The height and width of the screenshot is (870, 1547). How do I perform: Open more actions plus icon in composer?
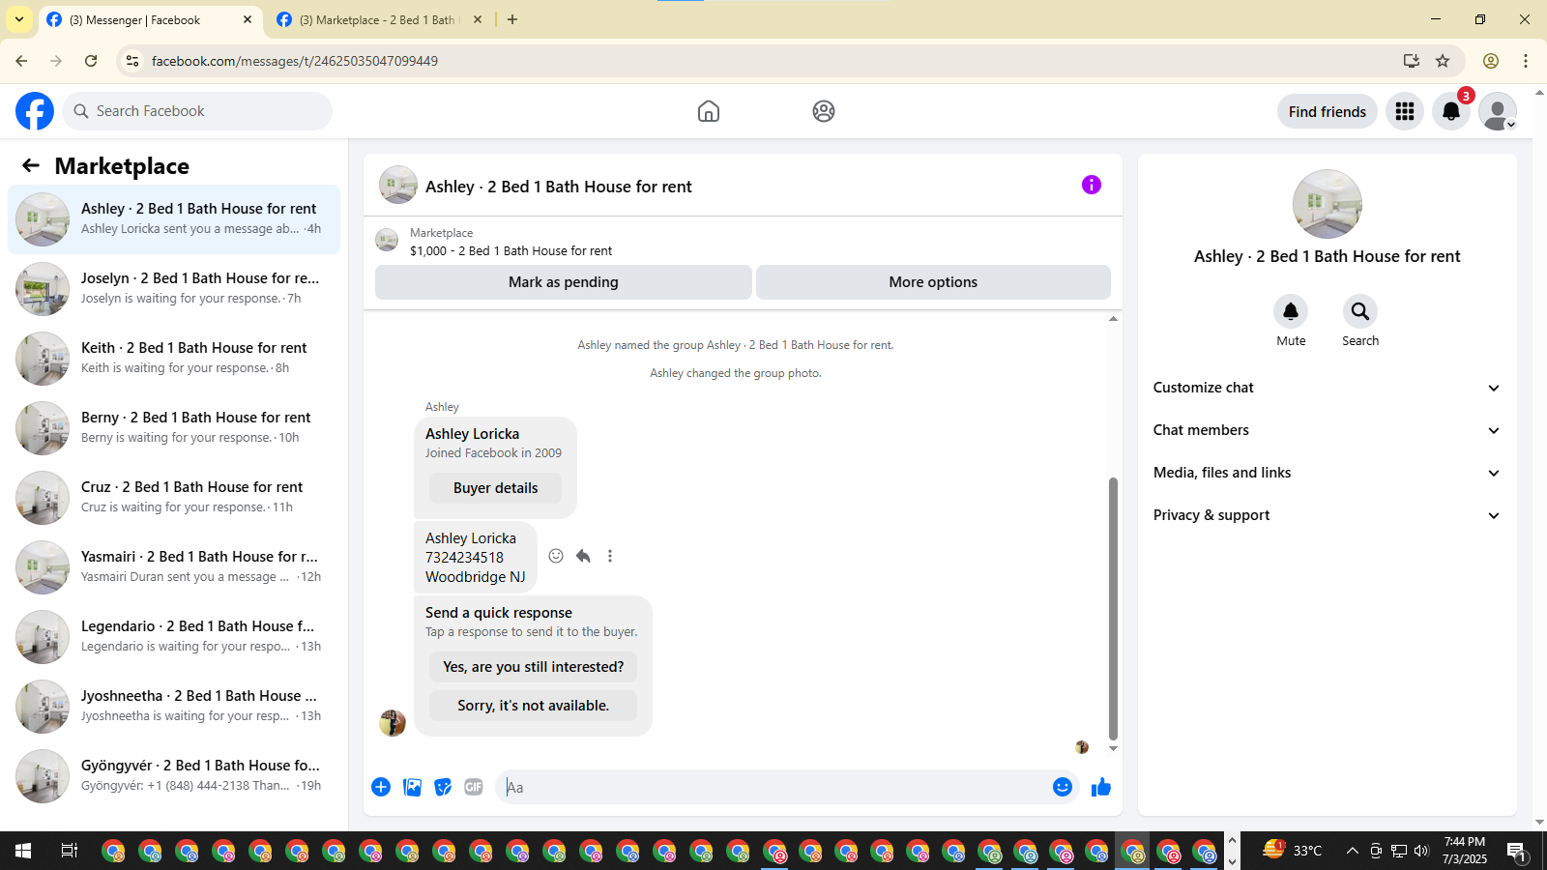(381, 787)
